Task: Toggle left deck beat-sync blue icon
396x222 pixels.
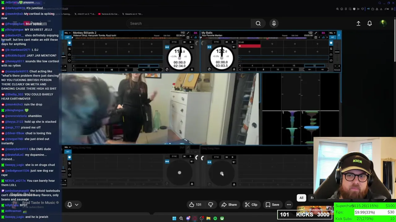Action: (167, 47)
